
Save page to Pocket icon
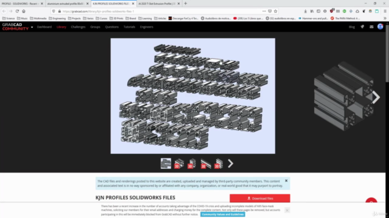pyautogui.click(x=270, y=11)
